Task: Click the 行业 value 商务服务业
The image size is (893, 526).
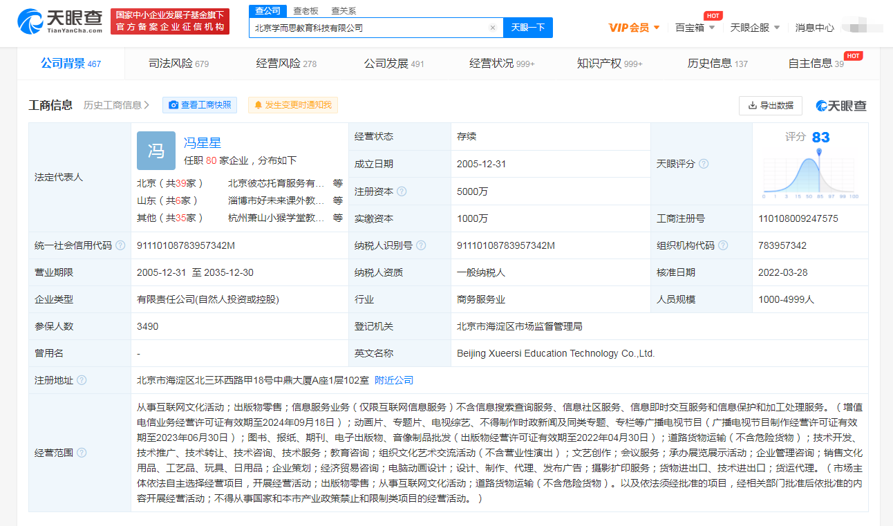Action: [481, 299]
